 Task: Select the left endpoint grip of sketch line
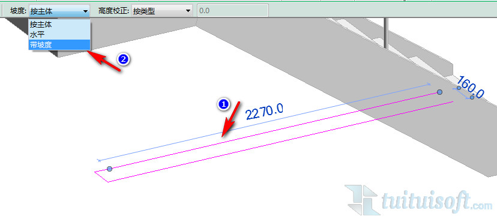point(109,169)
